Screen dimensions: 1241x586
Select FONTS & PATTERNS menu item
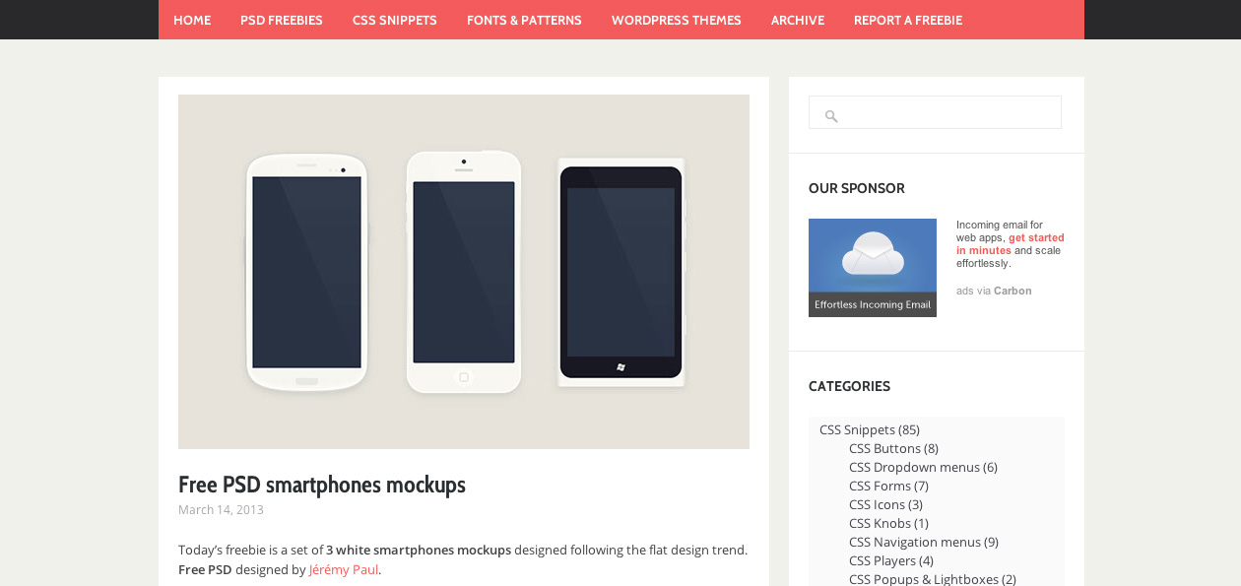click(524, 20)
